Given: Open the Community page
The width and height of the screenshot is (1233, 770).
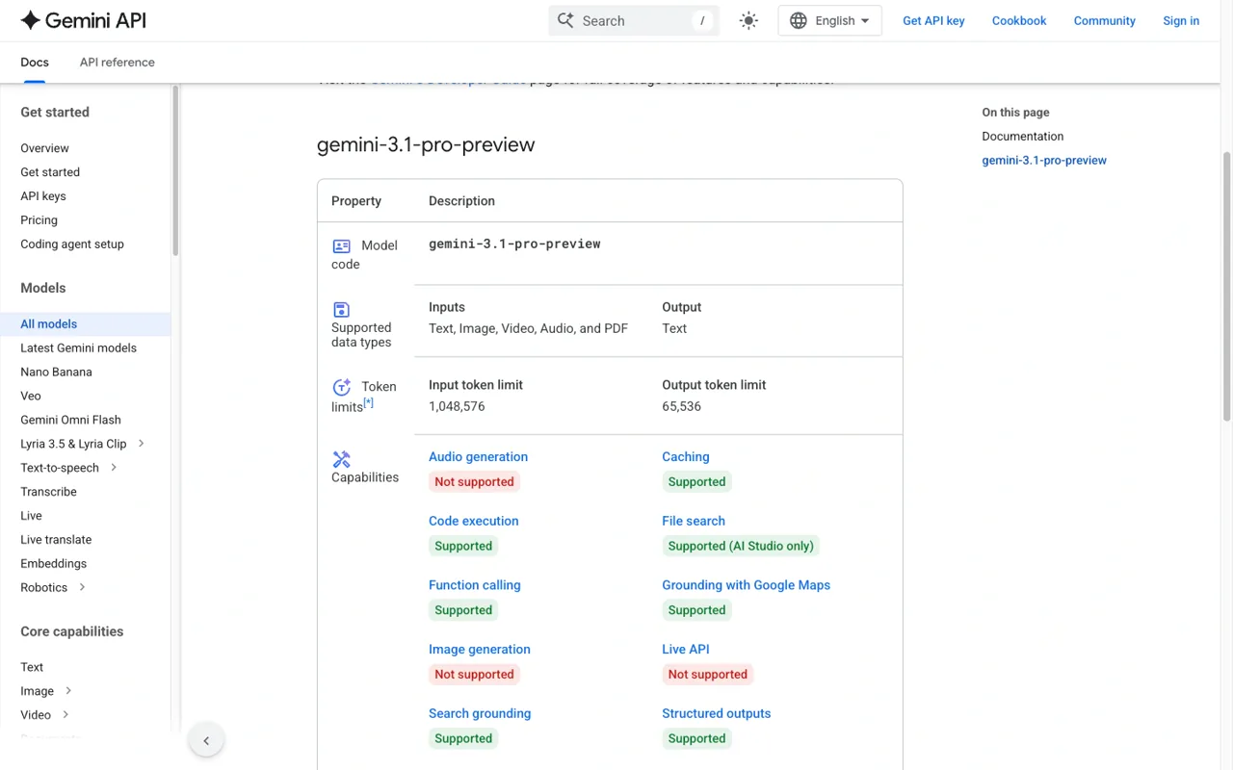Looking at the screenshot, I should tap(1105, 20).
